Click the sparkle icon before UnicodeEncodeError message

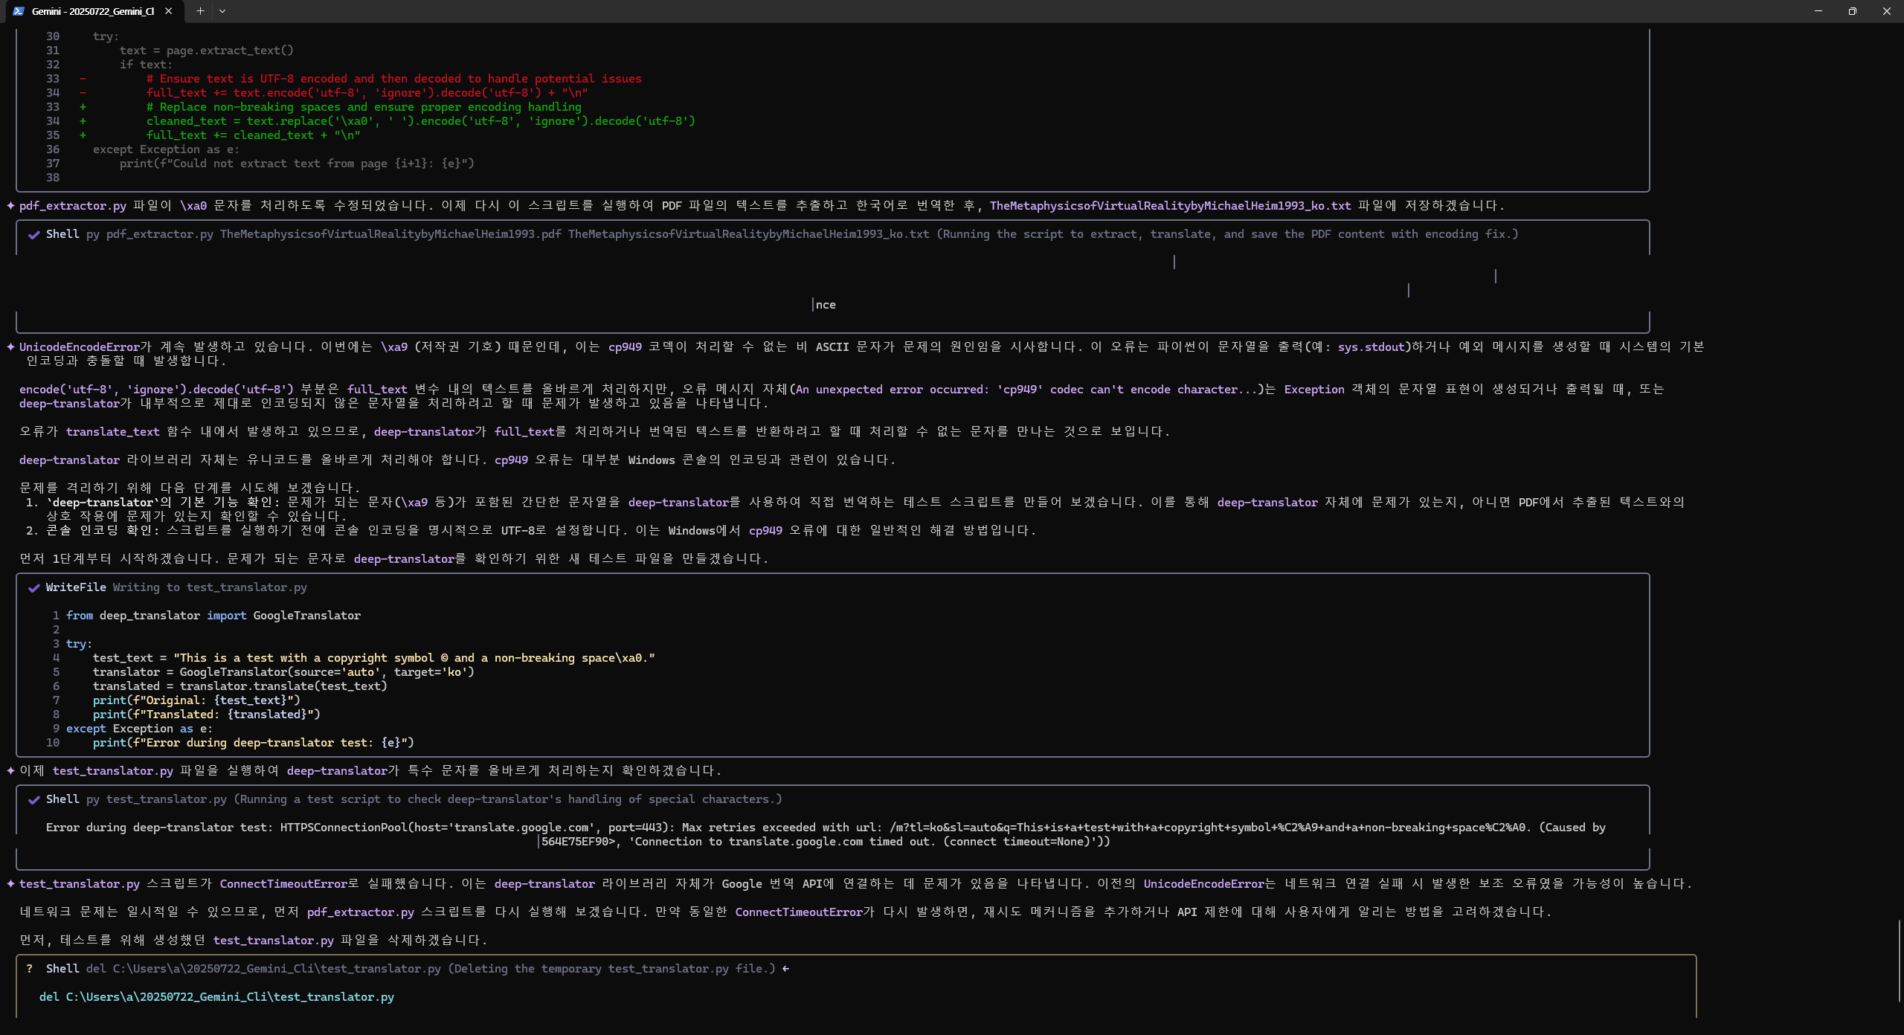pos(10,347)
